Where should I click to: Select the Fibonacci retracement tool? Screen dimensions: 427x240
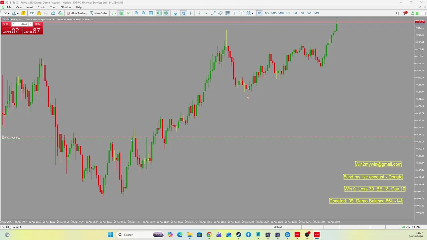click(228, 13)
